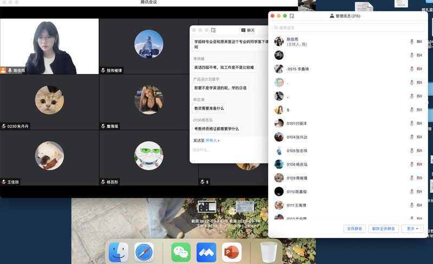Click the 解除全体静音 (unmute all) button
The width and height of the screenshot is (433, 264).
(384, 229)
